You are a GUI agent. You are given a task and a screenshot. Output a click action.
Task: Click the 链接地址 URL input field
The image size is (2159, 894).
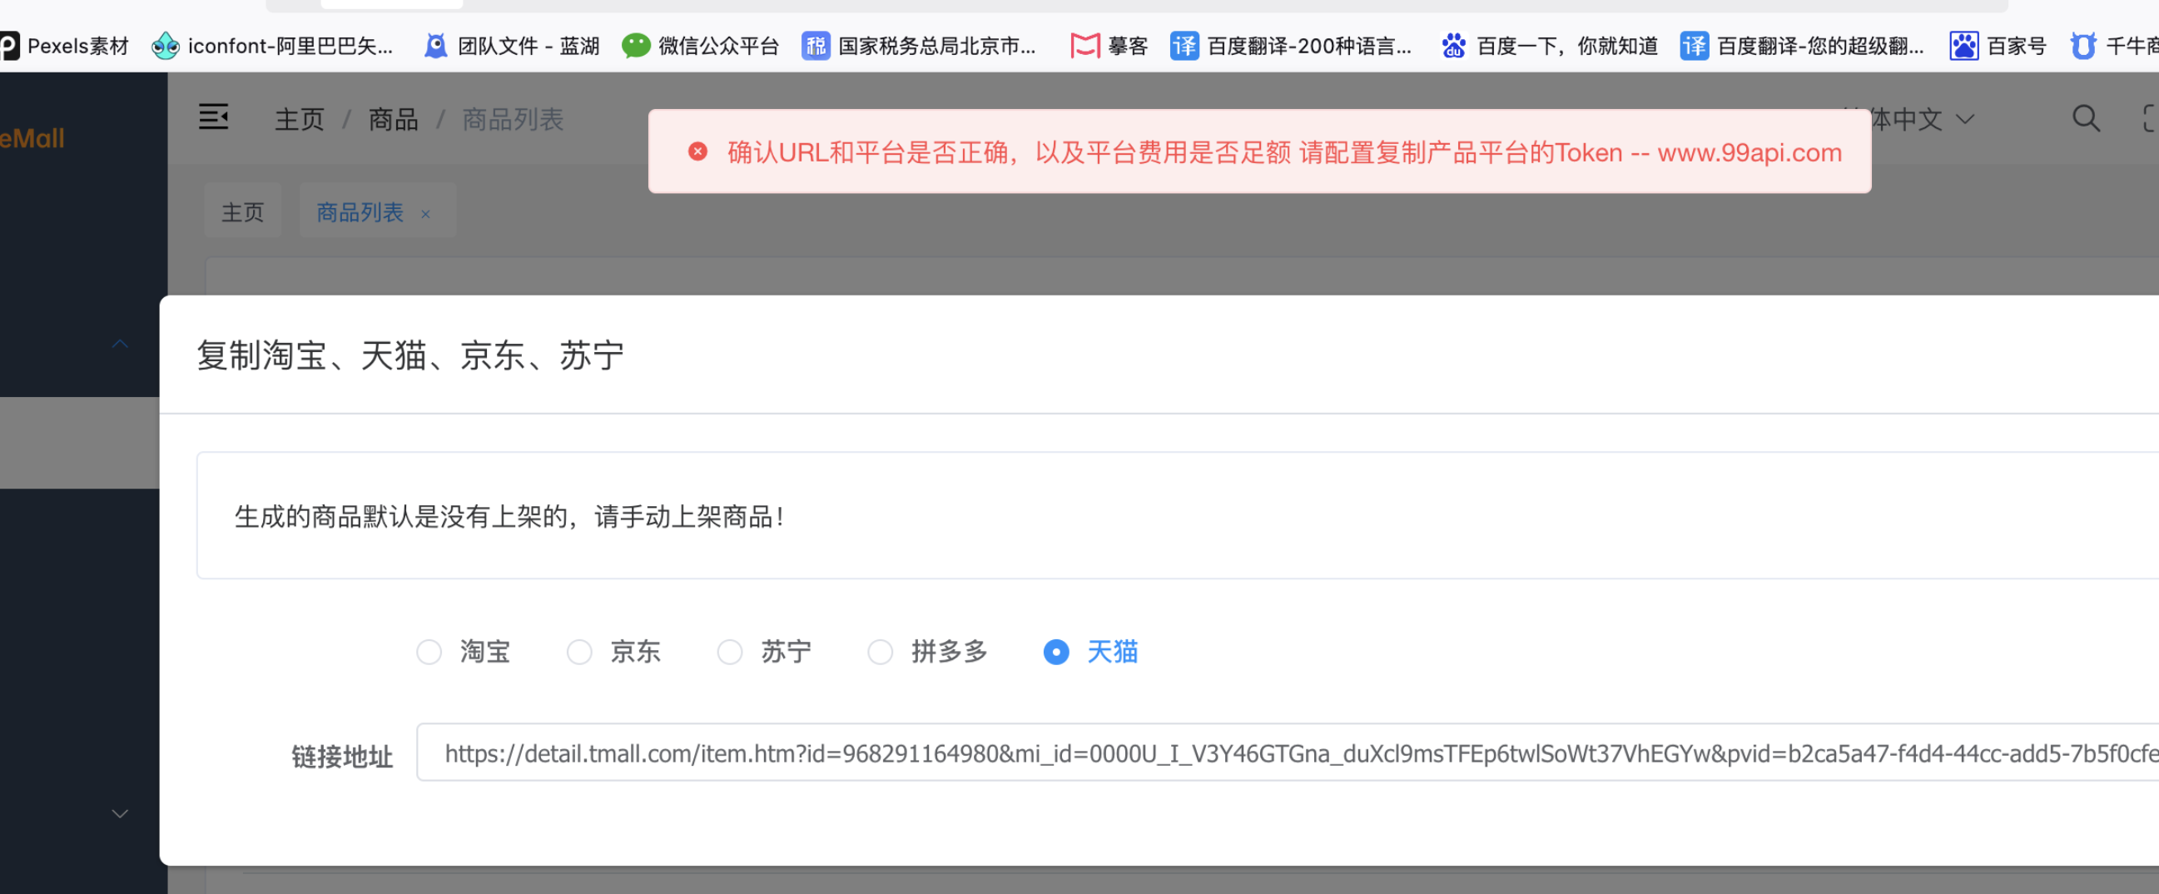tap(1288, 753)
